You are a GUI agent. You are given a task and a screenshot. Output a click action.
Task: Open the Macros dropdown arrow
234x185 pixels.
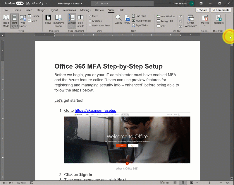pyautogui.click(x=205, y=26)
